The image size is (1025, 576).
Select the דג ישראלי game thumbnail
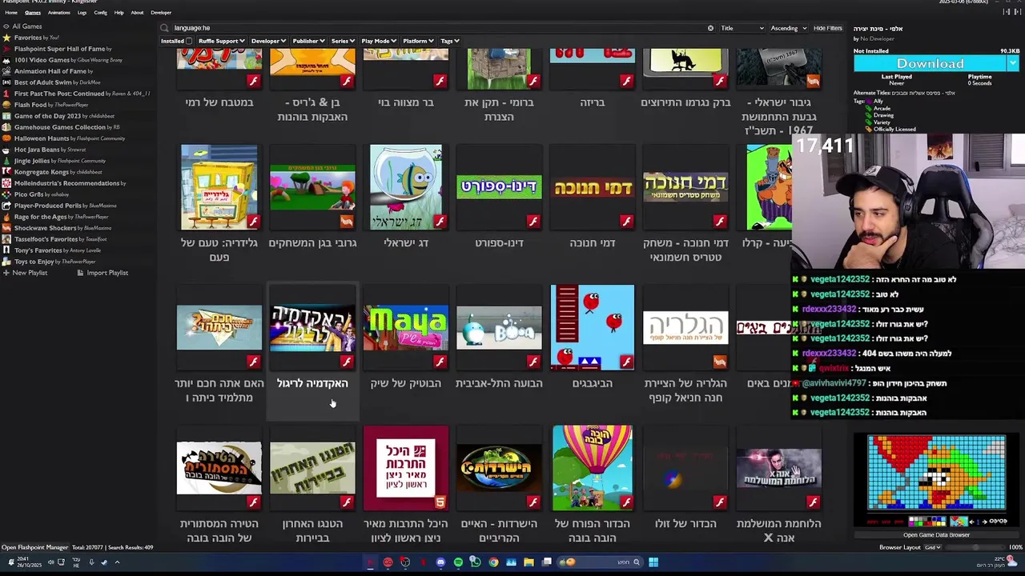pyautogui.click(x=406, y=187)
